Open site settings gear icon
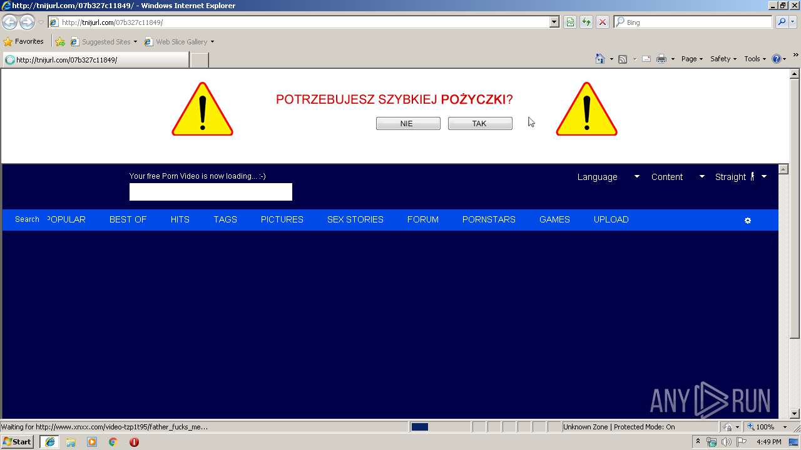801x450 pixels. (748, 221)
